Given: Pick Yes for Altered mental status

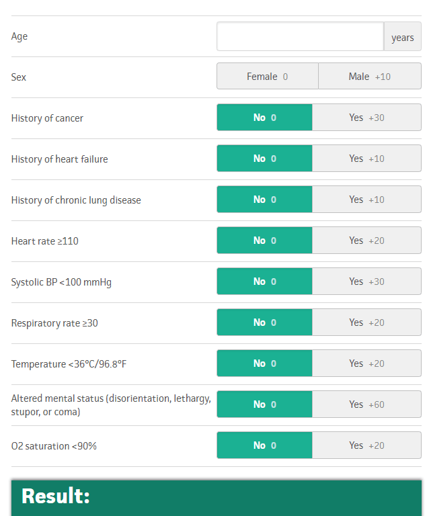Looking at the screenshot, I should point(366,404).
